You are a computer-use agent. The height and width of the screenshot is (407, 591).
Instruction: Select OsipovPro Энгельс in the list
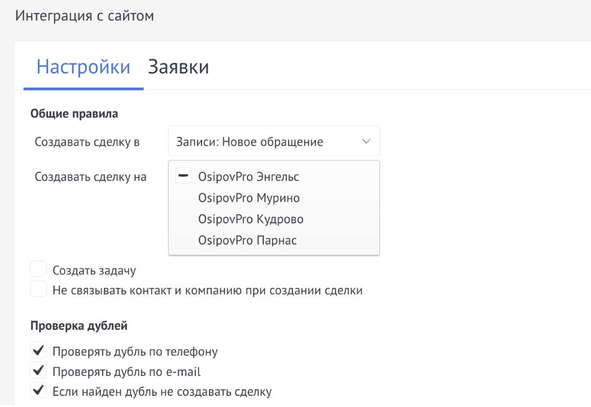tap(248, 177)
